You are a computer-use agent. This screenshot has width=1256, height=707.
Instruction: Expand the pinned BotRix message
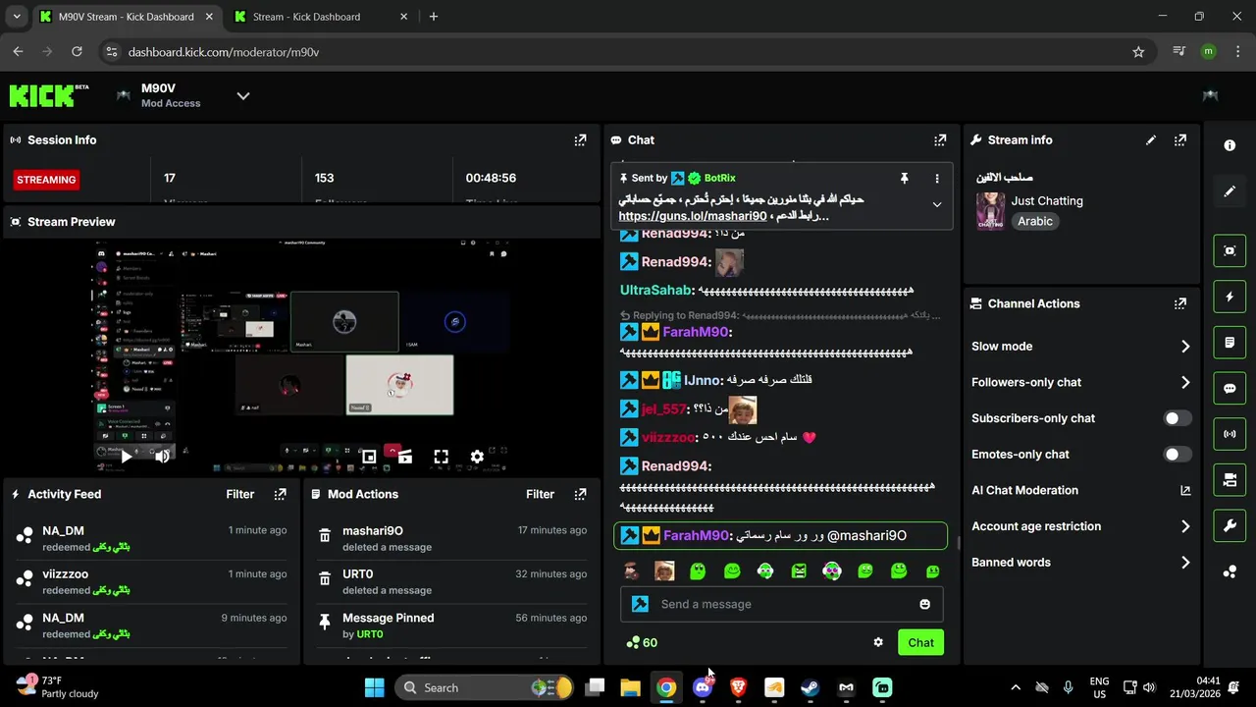tap(937, 204)
